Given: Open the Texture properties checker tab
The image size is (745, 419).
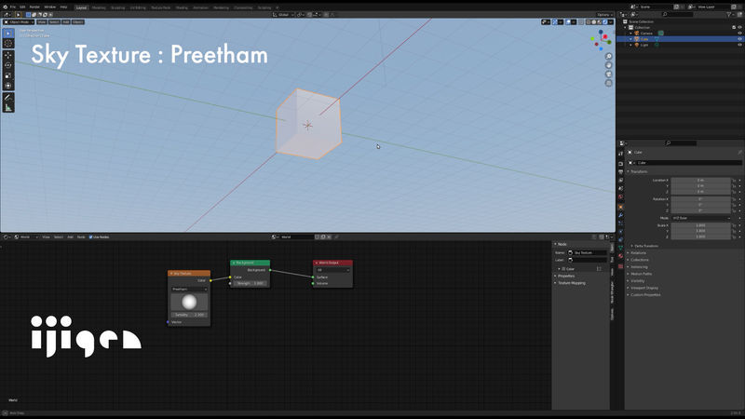Looking at the screenshot, I should (x=620, y=266).
